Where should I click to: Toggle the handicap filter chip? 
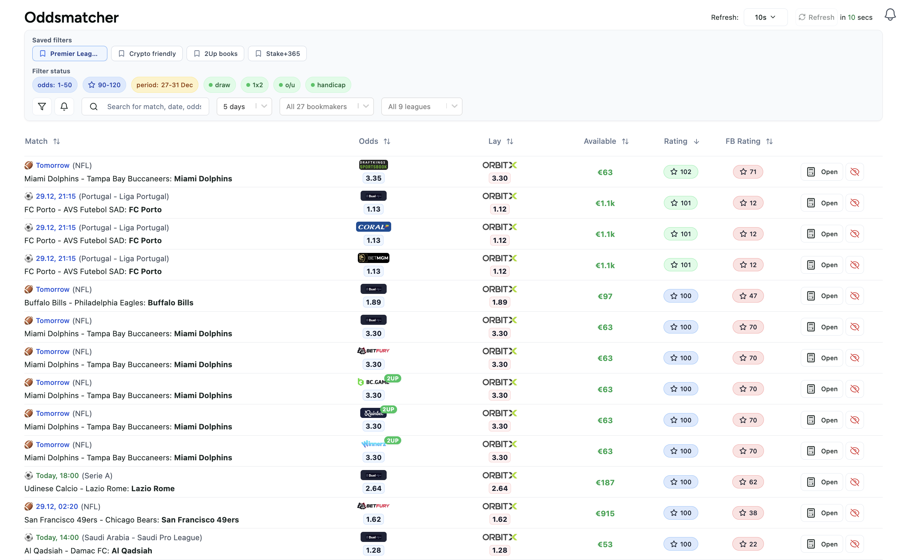click(328, 84)
